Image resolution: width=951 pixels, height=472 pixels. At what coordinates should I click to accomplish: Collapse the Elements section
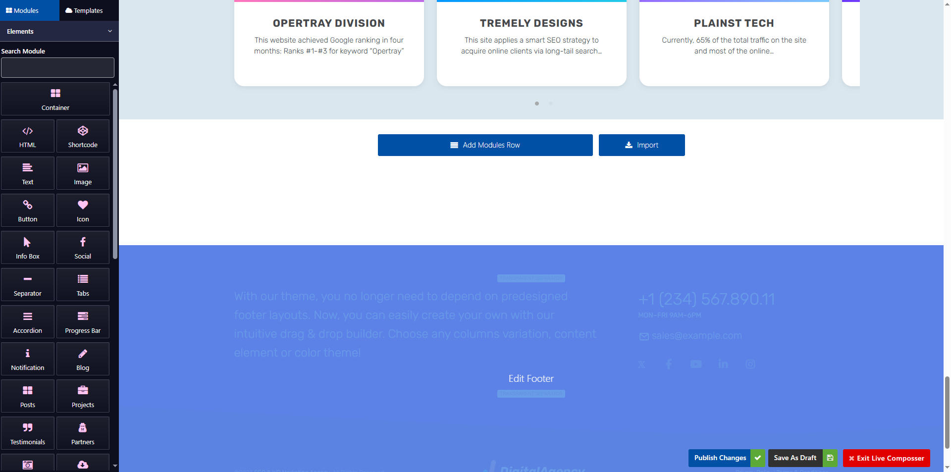pyautogui.click(x=109, y=31)
